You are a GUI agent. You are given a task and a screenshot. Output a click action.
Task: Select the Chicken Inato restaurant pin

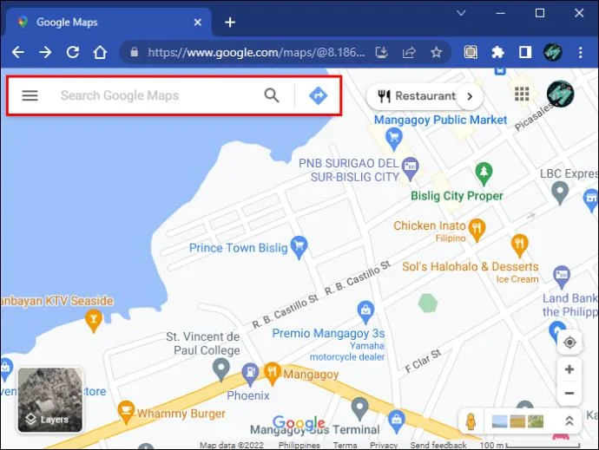click(477, 230)
